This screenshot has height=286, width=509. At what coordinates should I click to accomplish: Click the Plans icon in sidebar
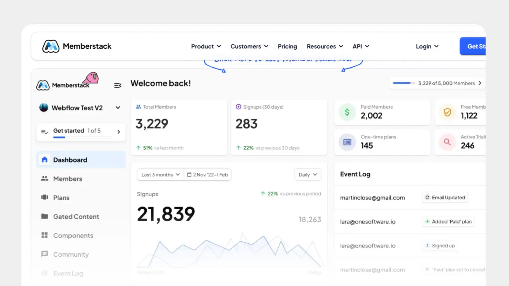45,197
